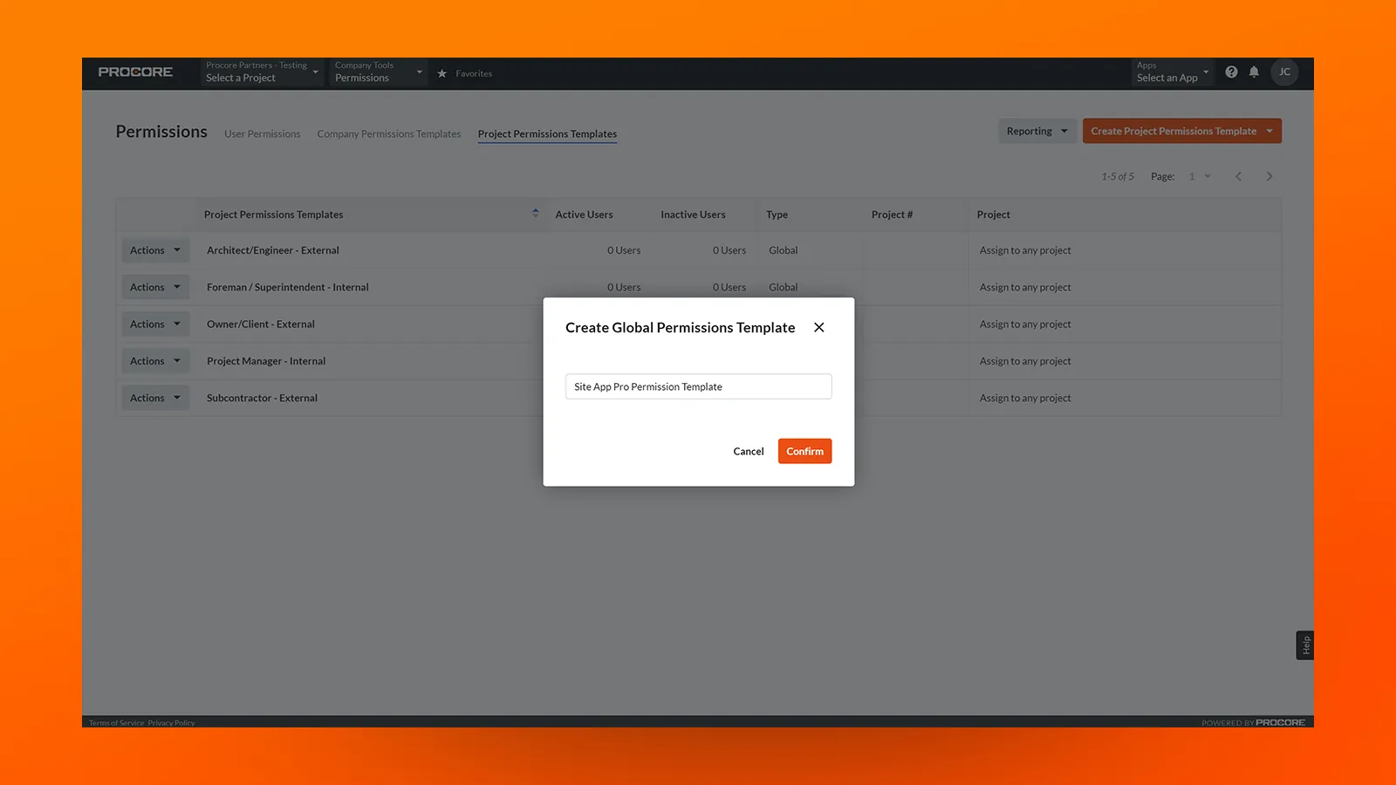Close the Create Global Permissions Template dialog

pos(818,327)
